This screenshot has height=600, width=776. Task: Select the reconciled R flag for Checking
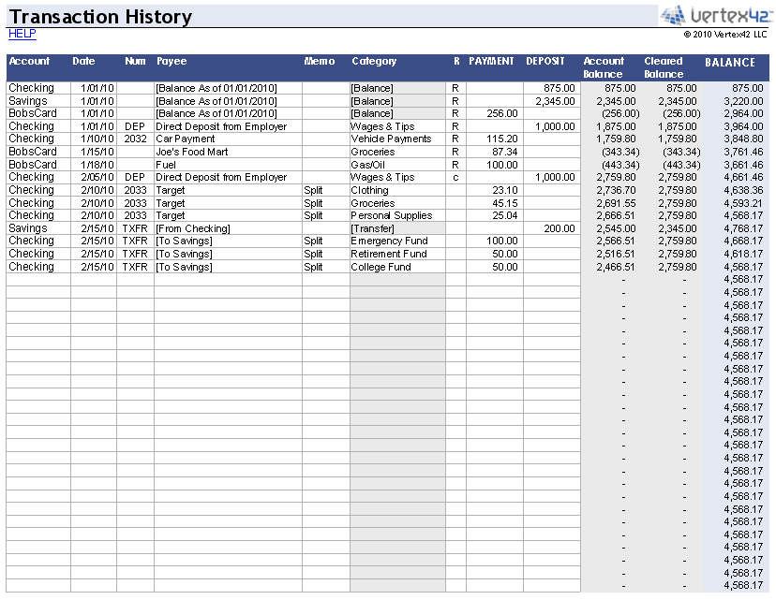click(455, 88)
